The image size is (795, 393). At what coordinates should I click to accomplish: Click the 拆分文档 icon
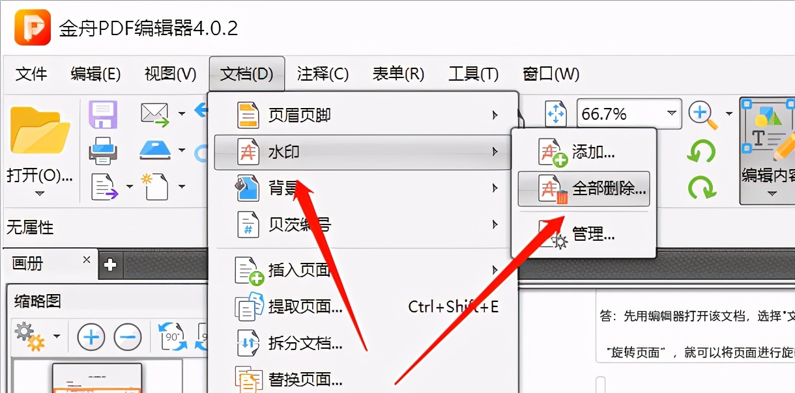[x=248, y=344]
